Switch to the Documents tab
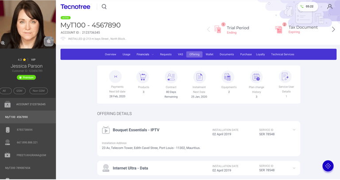 [x=227, y=55]
